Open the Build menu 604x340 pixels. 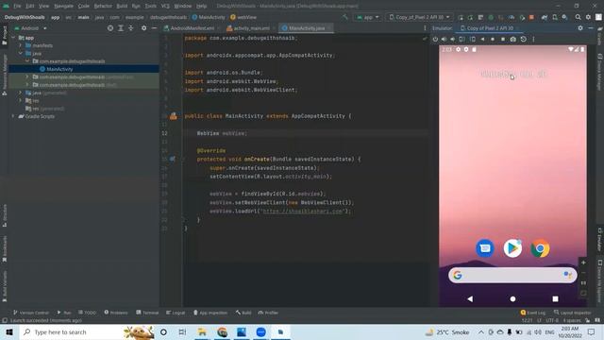(x=122, y=7)
